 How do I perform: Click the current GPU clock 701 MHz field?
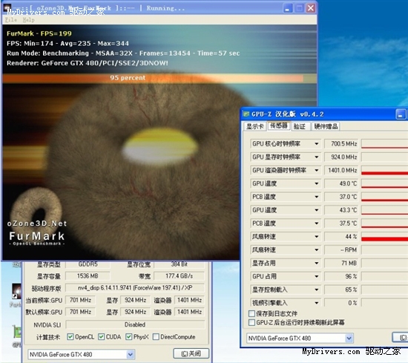click(80, 300)
